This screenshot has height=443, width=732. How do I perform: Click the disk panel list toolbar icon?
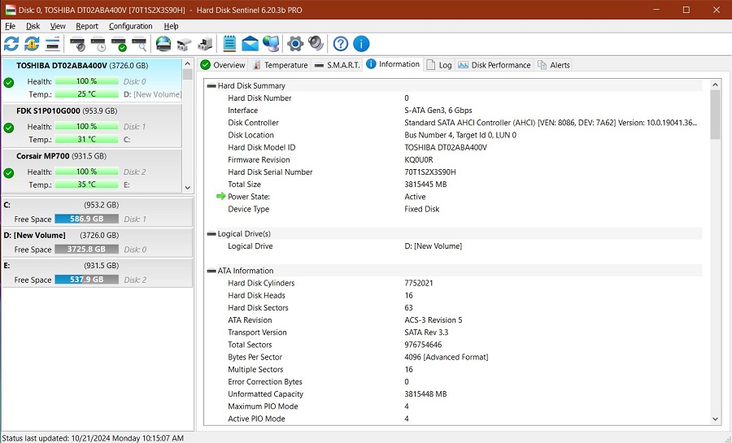click(x=53, y=44)
